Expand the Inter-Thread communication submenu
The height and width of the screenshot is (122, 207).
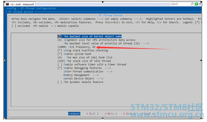click(x=88, y=72)
